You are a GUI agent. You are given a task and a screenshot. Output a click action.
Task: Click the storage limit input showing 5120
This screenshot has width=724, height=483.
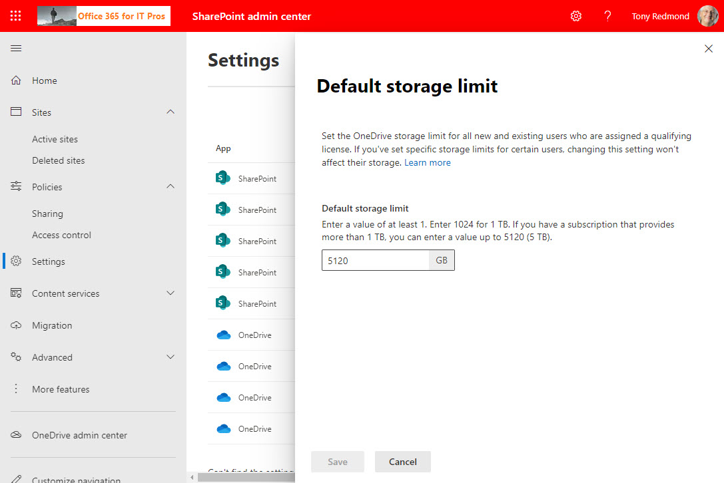(376, 261)
